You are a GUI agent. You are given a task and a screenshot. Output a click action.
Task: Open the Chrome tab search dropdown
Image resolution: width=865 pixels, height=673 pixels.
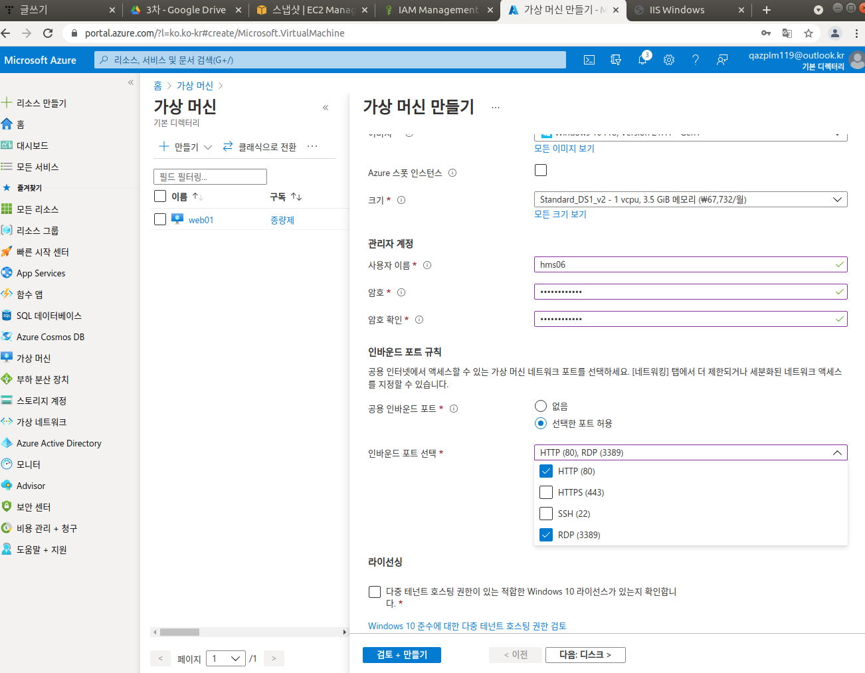tap(818, 9)
